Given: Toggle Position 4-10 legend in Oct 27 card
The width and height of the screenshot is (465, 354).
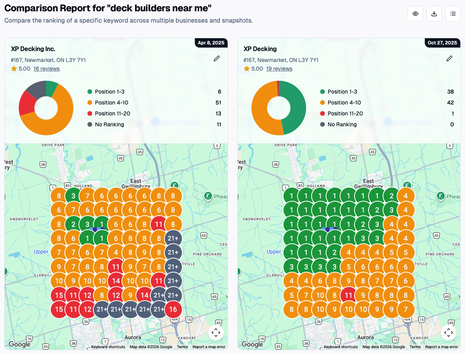Looking at the screenshot, I should pos(341,103).
